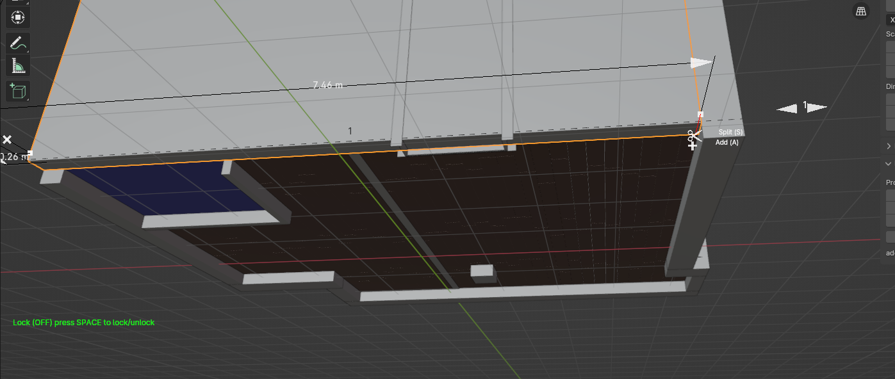
Task: Decrease the value with the left arrow
Action: [x=787, y=108]
